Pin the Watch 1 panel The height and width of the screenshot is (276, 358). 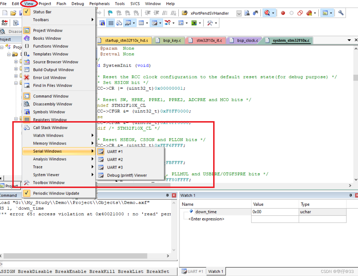click(x=351, y=195)
